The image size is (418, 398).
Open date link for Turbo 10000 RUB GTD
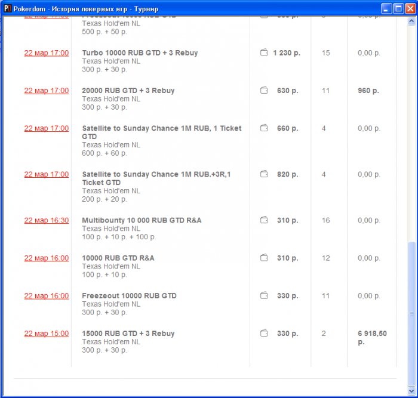point(47,53)
